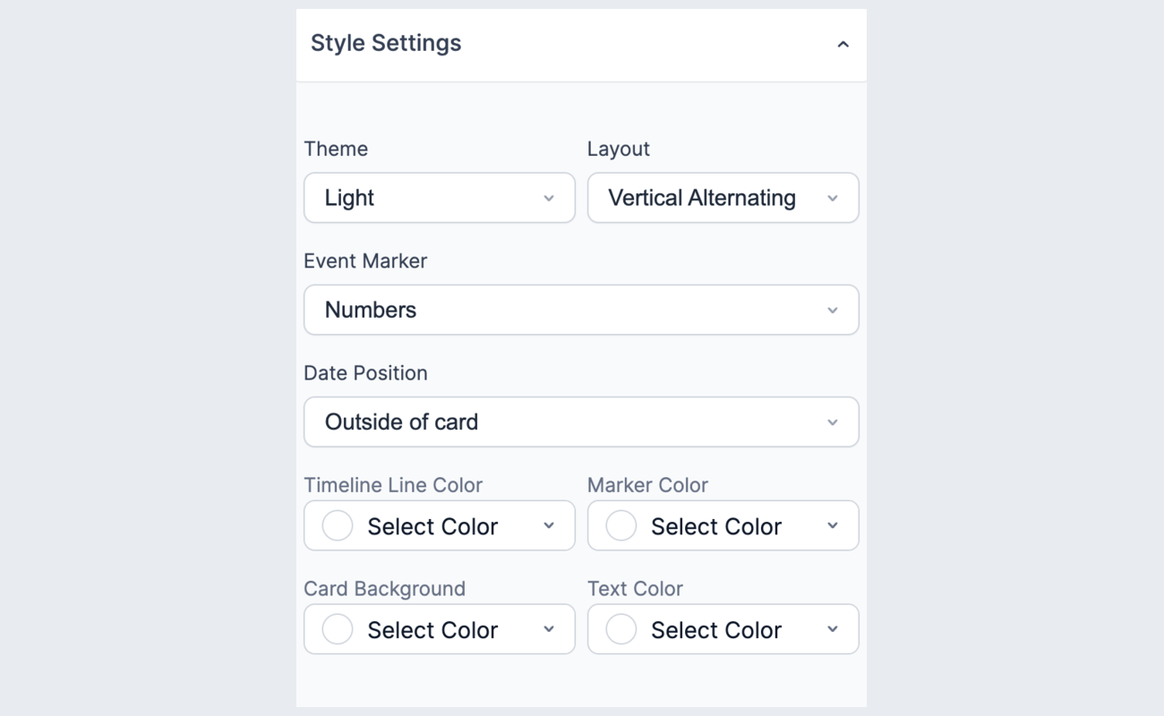Open the Card Background color picker

pos(439,628)
